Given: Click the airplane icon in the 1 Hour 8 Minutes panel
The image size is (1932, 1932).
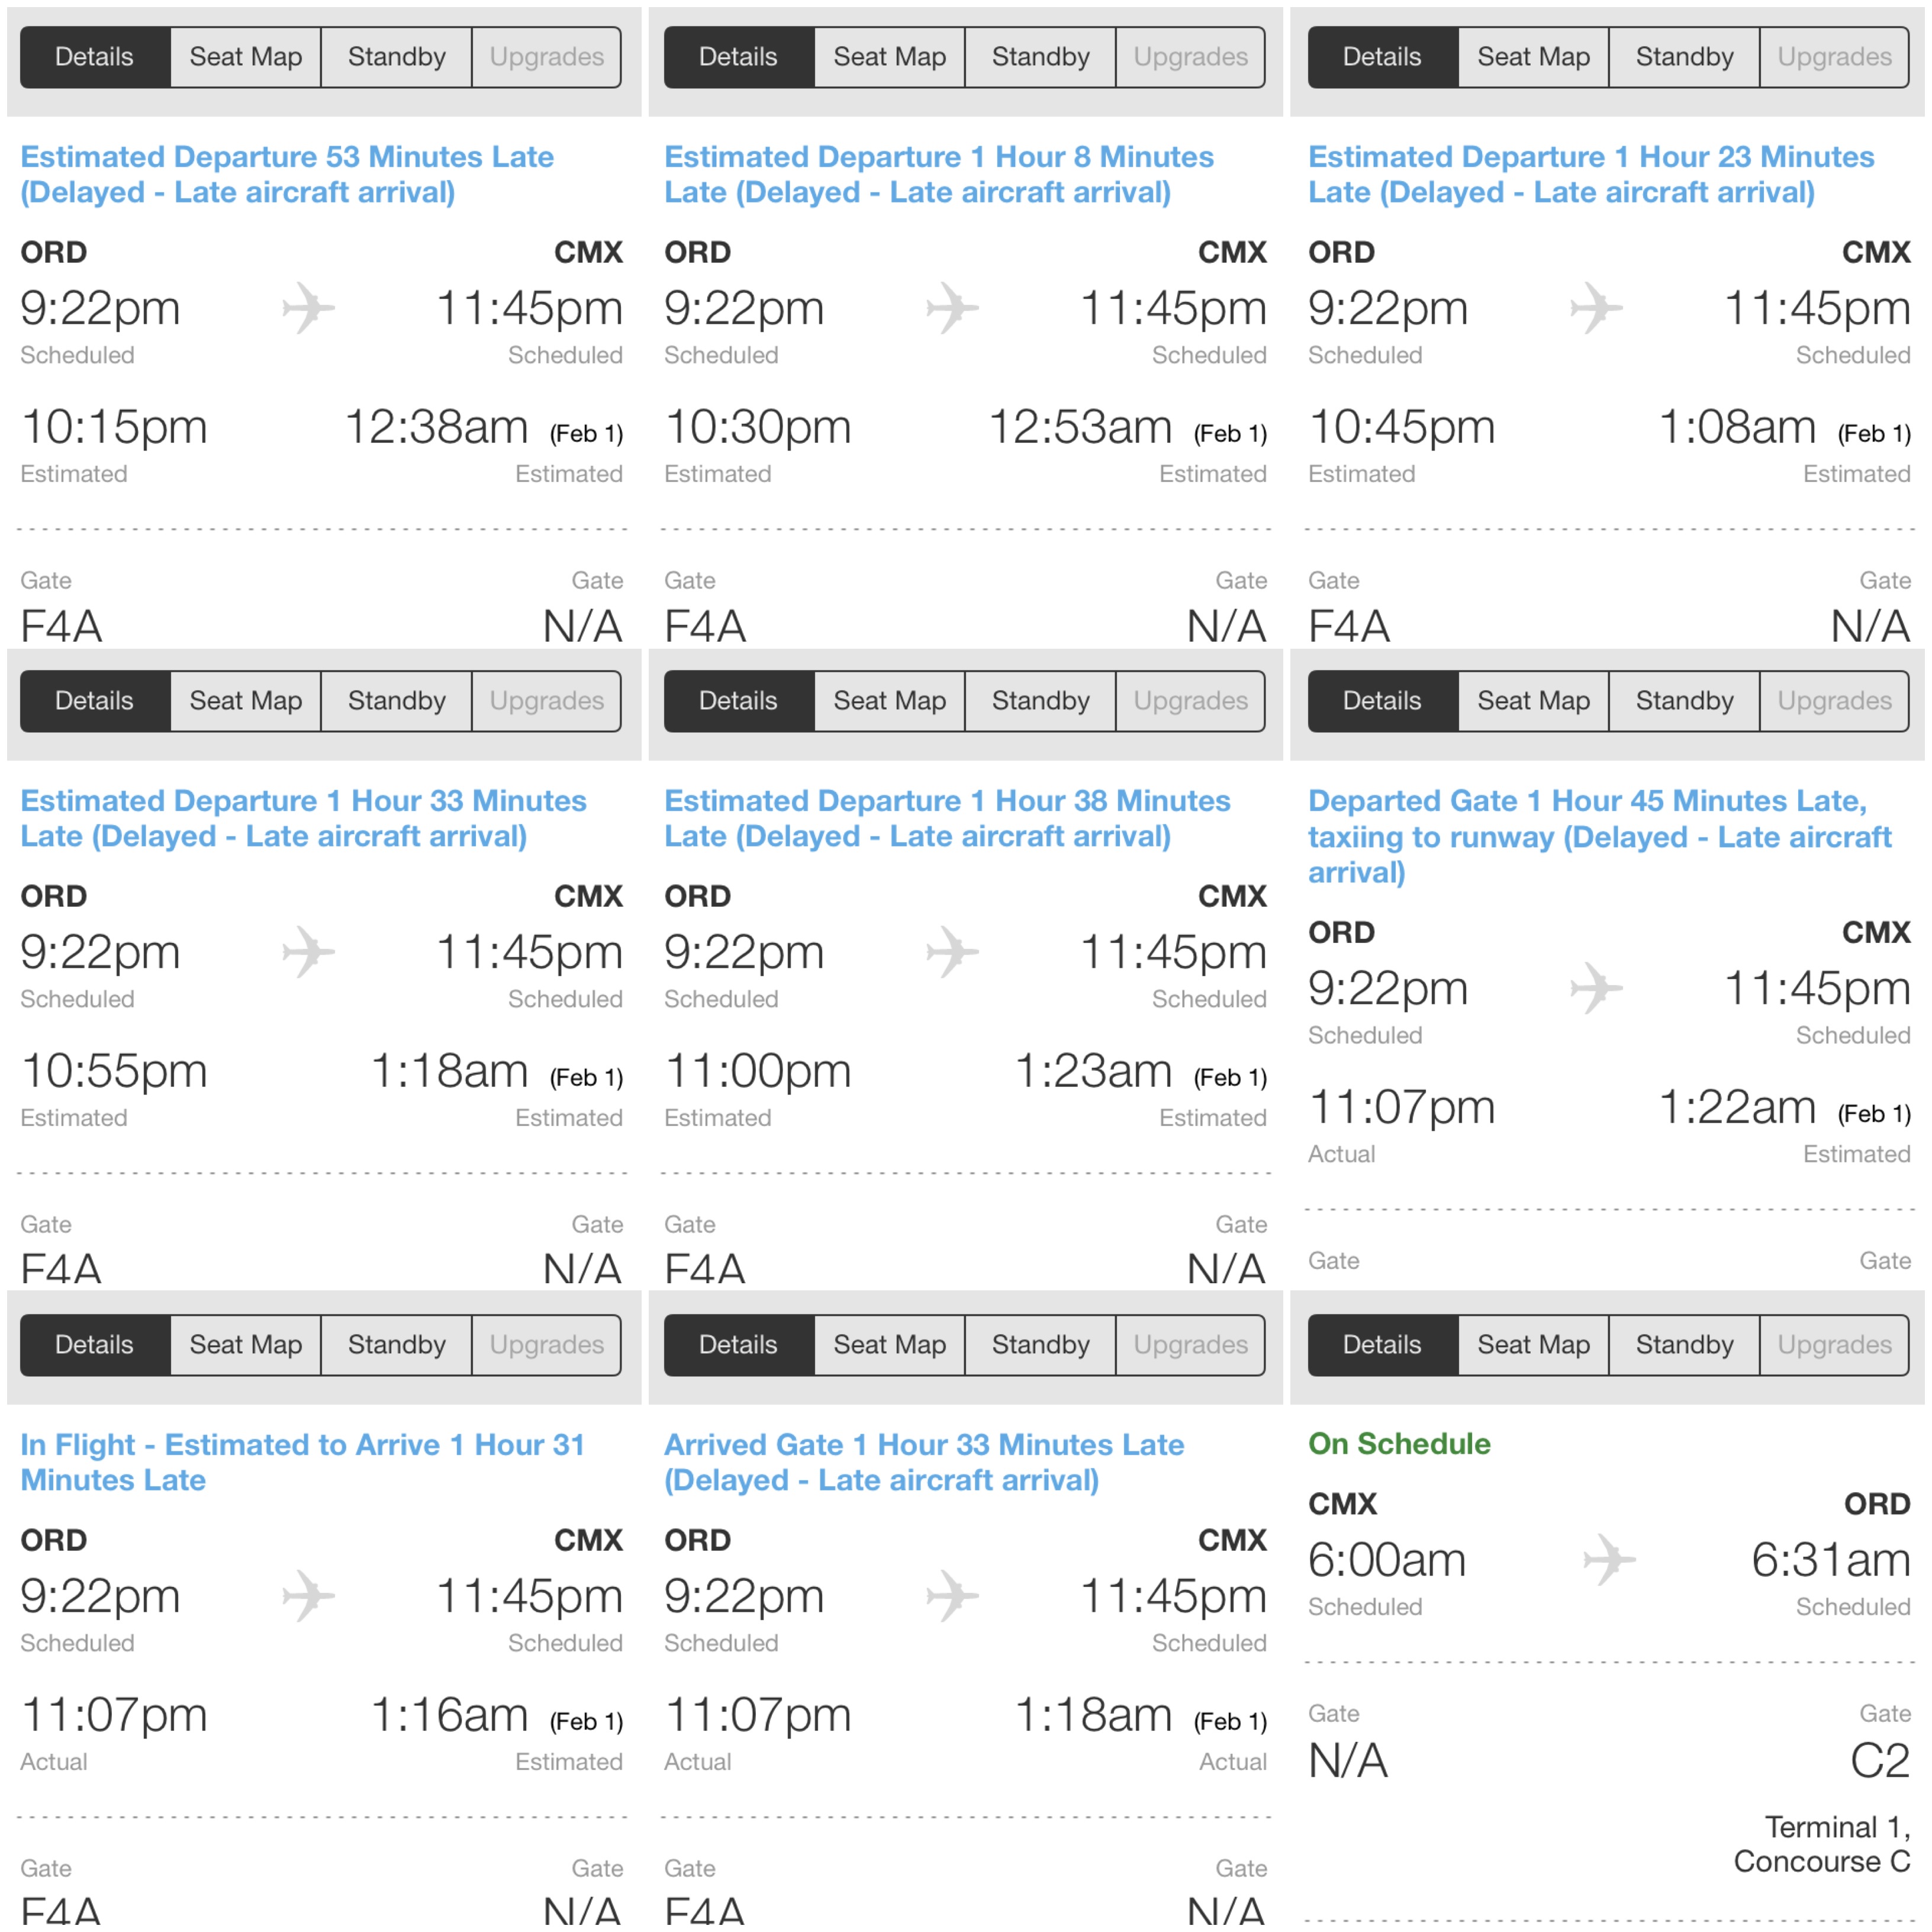Looking at the screenshot, I should coord(952,307).
